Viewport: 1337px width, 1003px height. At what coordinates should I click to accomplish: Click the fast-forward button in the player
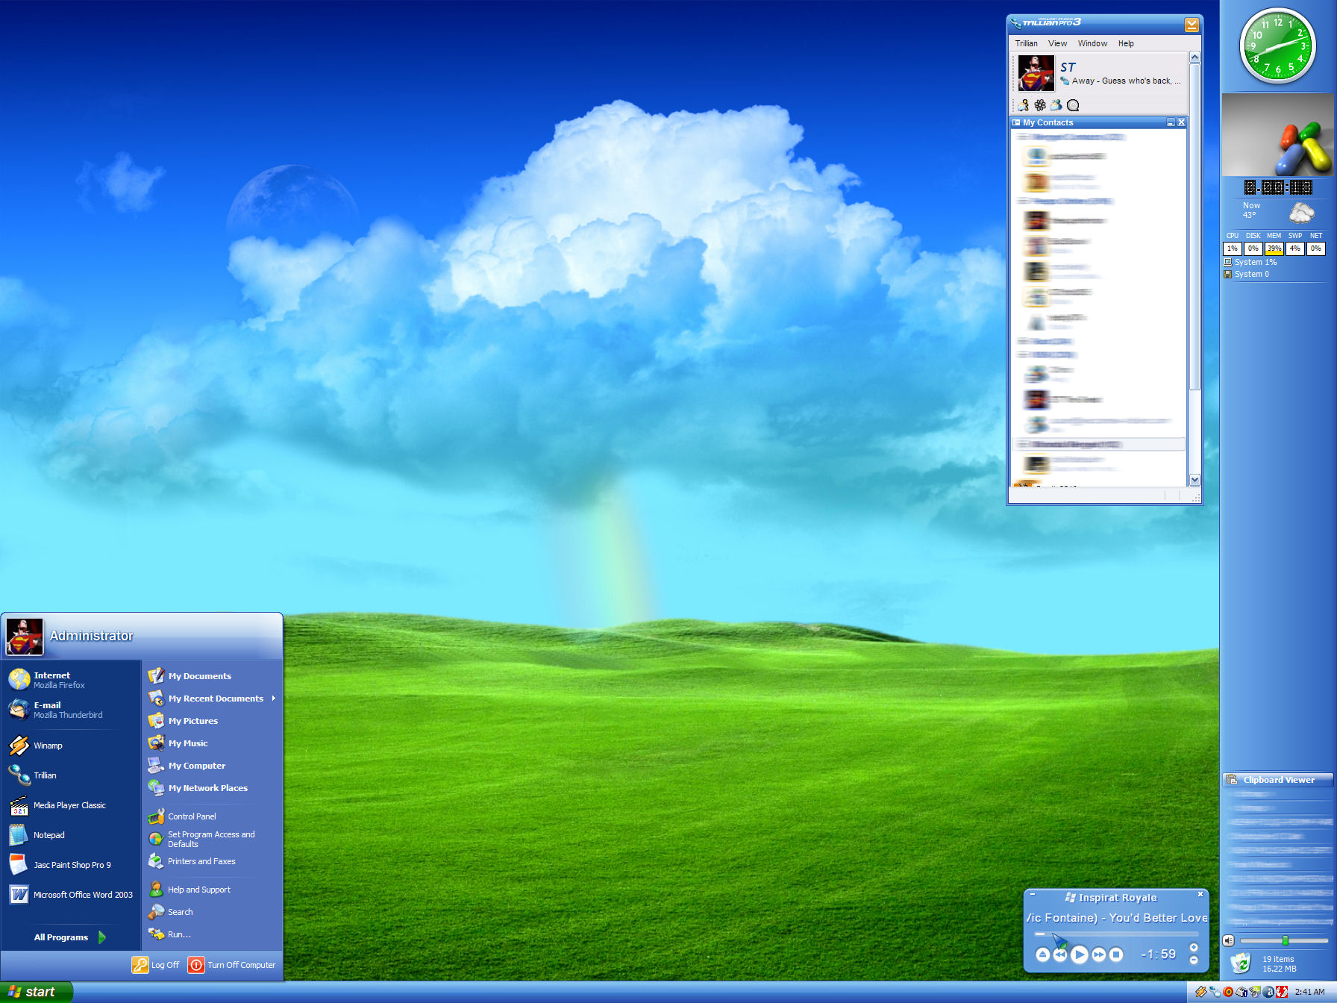pyautogui.click(x=1099, y=954)
